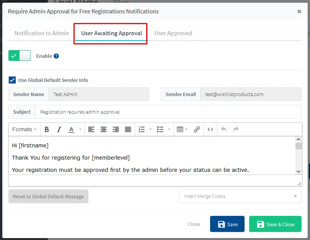Insert a link using the link icon
The width and height of the screenshot is (310, 240).
tap(197, 129)
